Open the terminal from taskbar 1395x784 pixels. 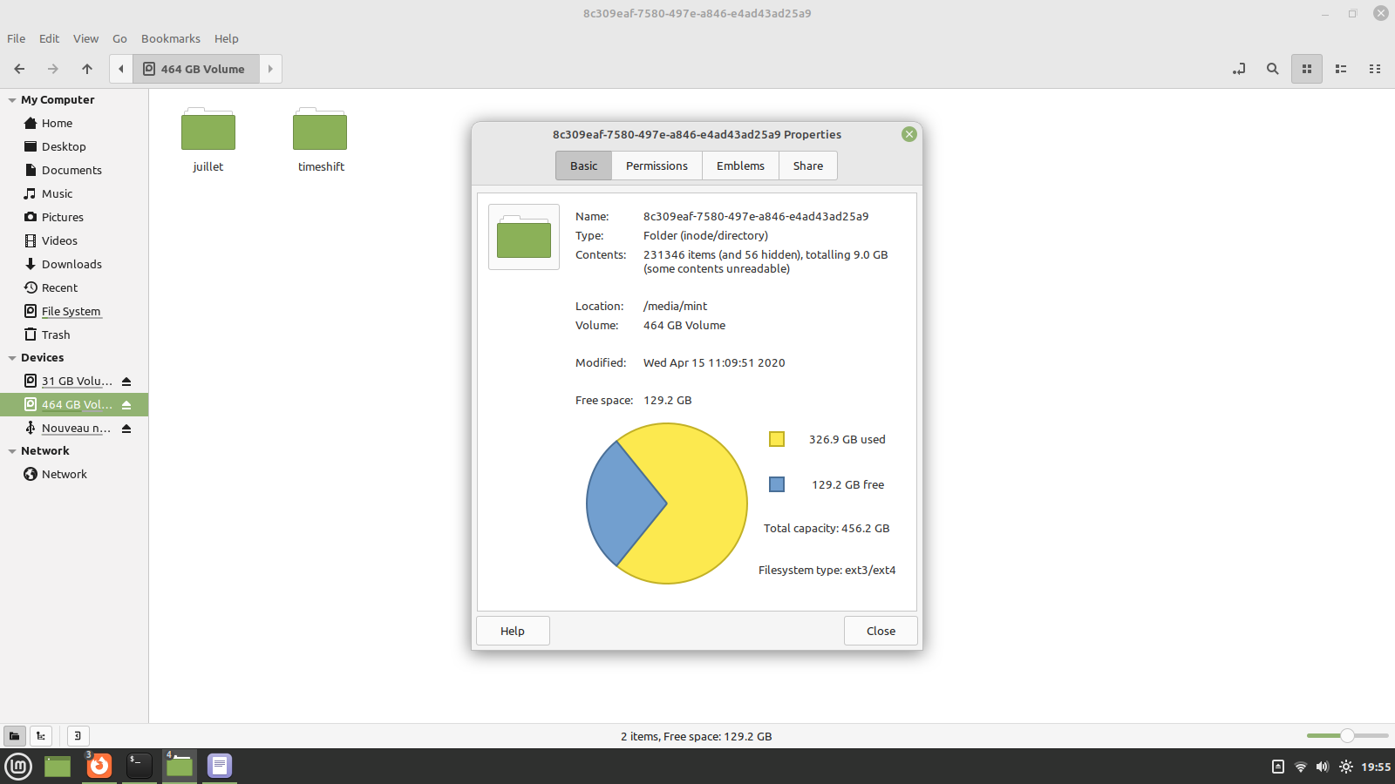(139, 766)
